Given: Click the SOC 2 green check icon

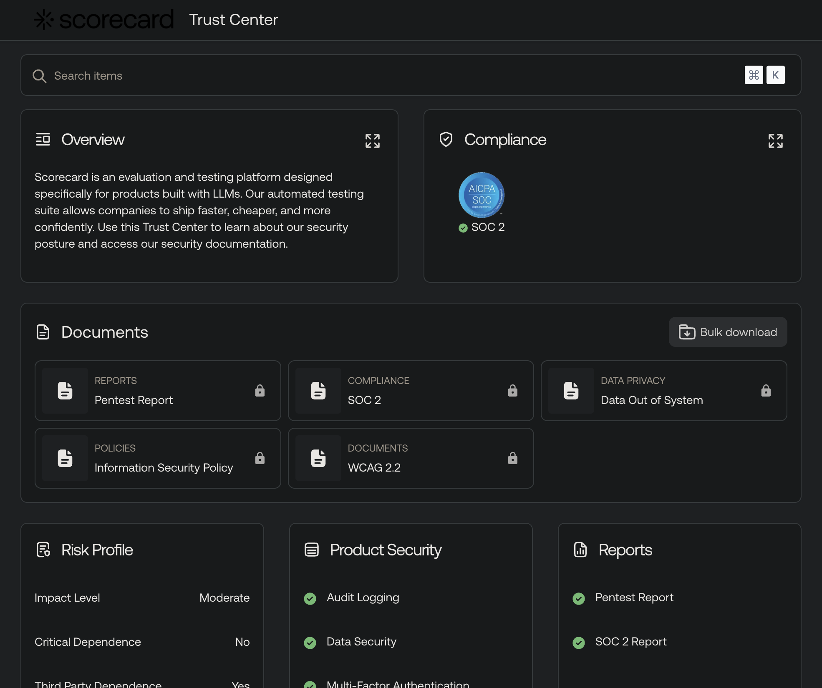Looking at the screenshot, I should 463,228.
